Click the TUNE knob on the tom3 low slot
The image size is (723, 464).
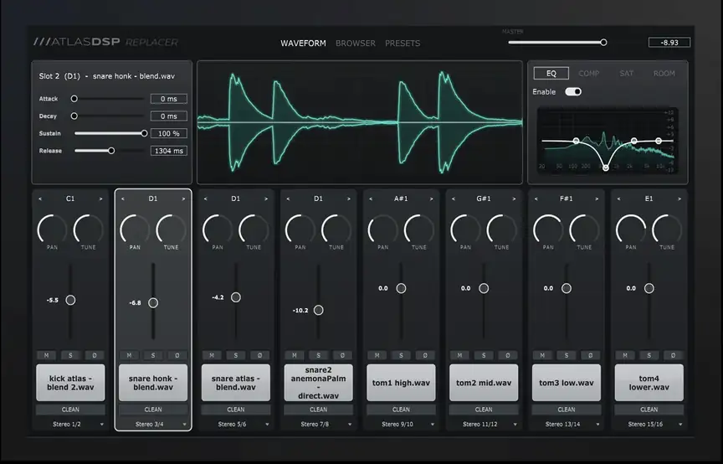pyautogui.click(x=584, y=229)
